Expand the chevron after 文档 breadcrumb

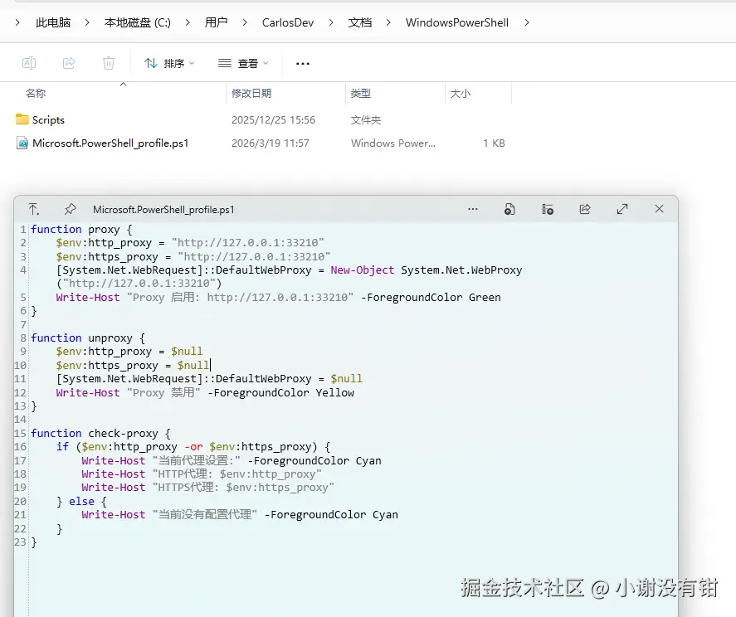tap(388, 22)
